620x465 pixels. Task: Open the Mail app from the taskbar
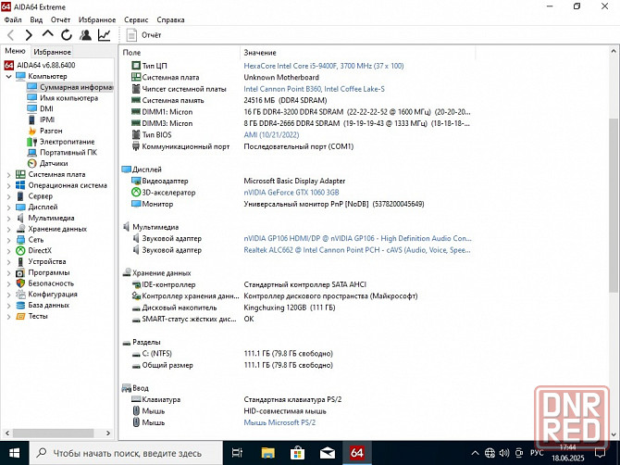point(328,453)
